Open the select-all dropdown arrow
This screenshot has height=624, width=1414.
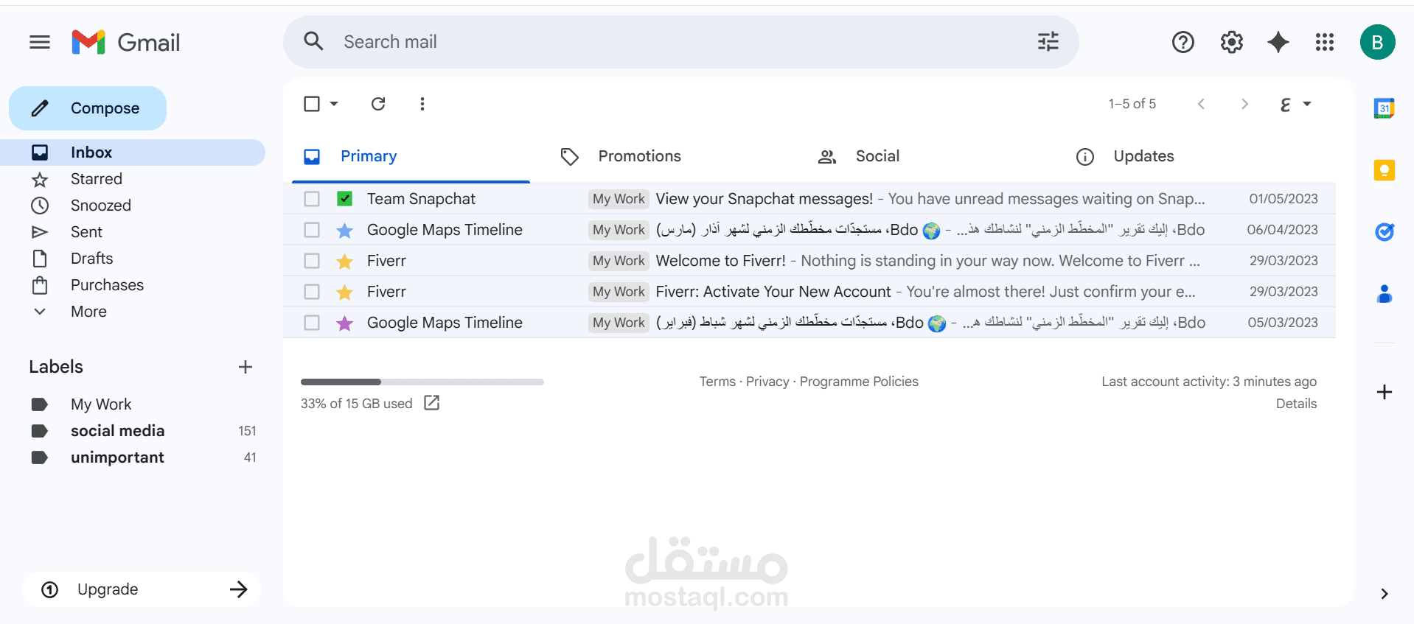[334, 104]
